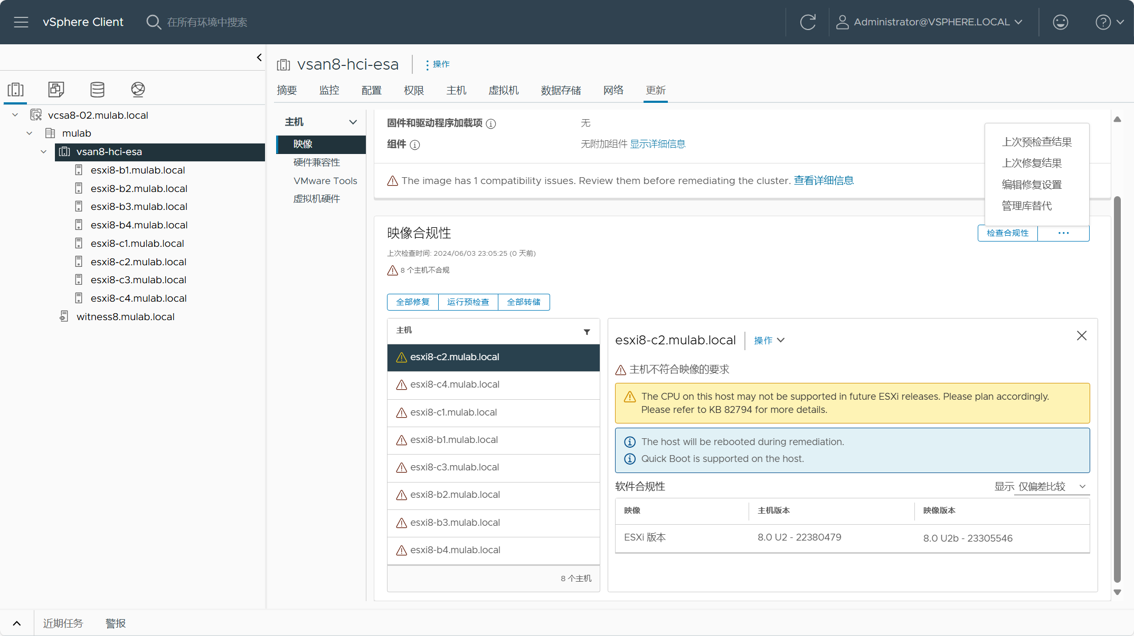Close the esxi8-c2 host details panel
1134x636 pixels.
click(1082, 336)
